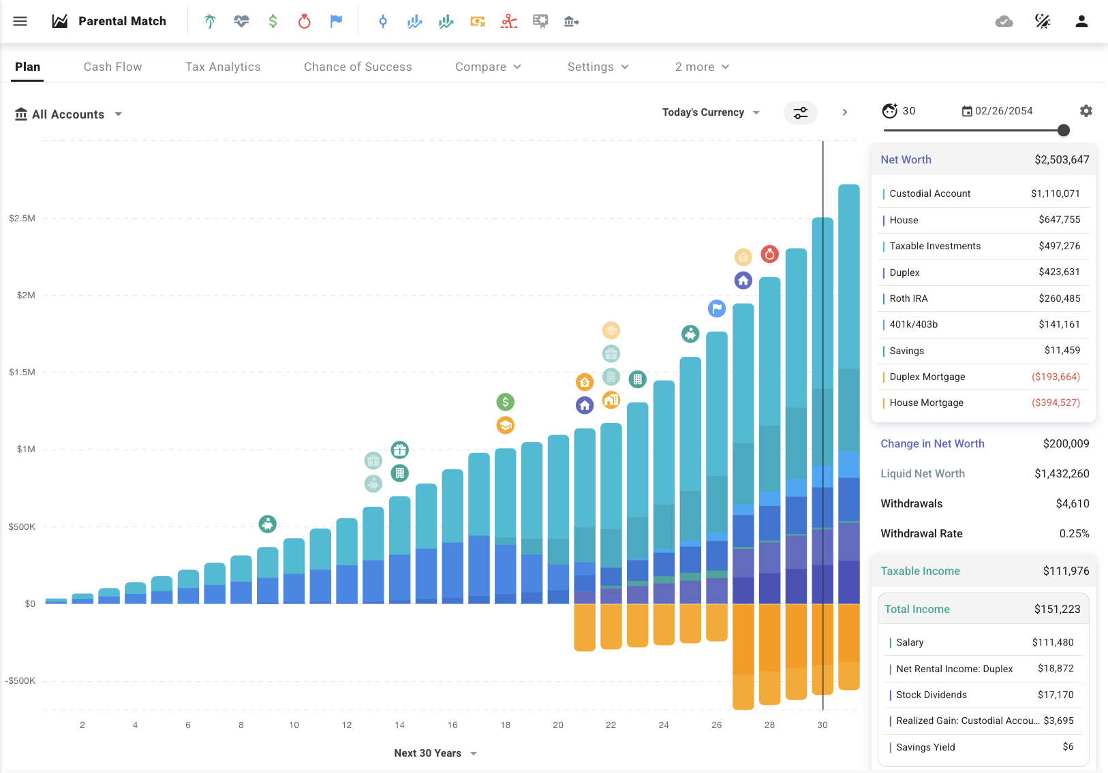Click the red ring toolbar icon
The image size is (1108, 773).
click(304, 21)
